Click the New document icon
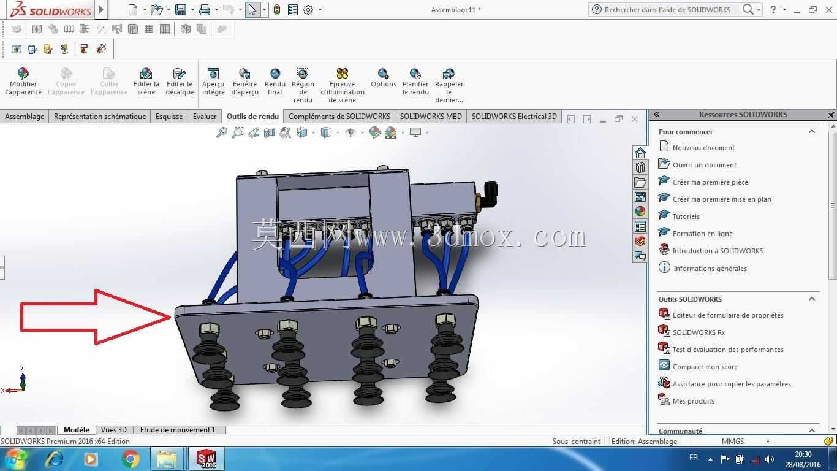This screenshot has height=471, width=837. (x=133, y=10)
